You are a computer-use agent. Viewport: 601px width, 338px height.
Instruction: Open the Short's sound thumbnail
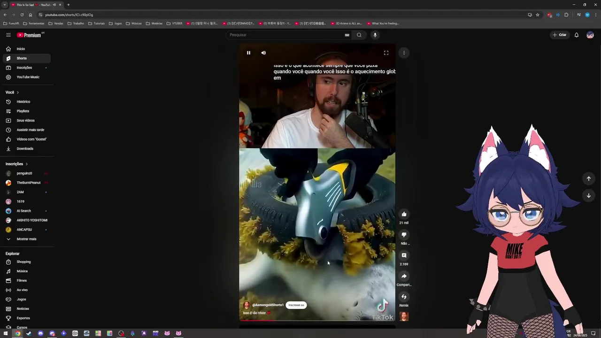(x=404, y=316)
